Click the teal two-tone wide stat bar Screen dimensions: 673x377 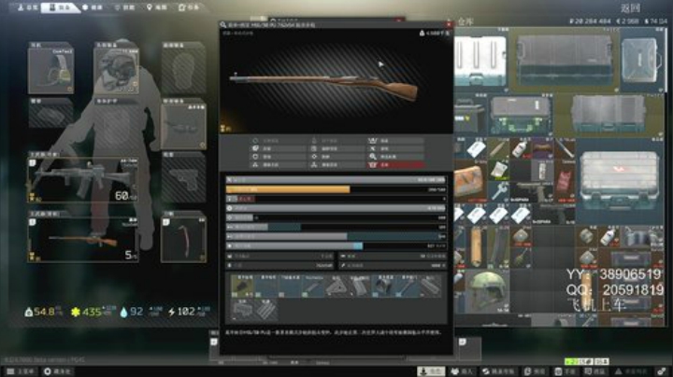pyautogui.click(x=336, y=236)
